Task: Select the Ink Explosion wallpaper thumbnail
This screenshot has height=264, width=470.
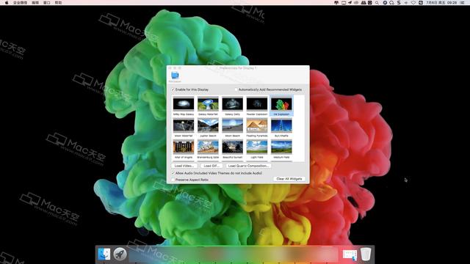Action: [x=281, y=104]
